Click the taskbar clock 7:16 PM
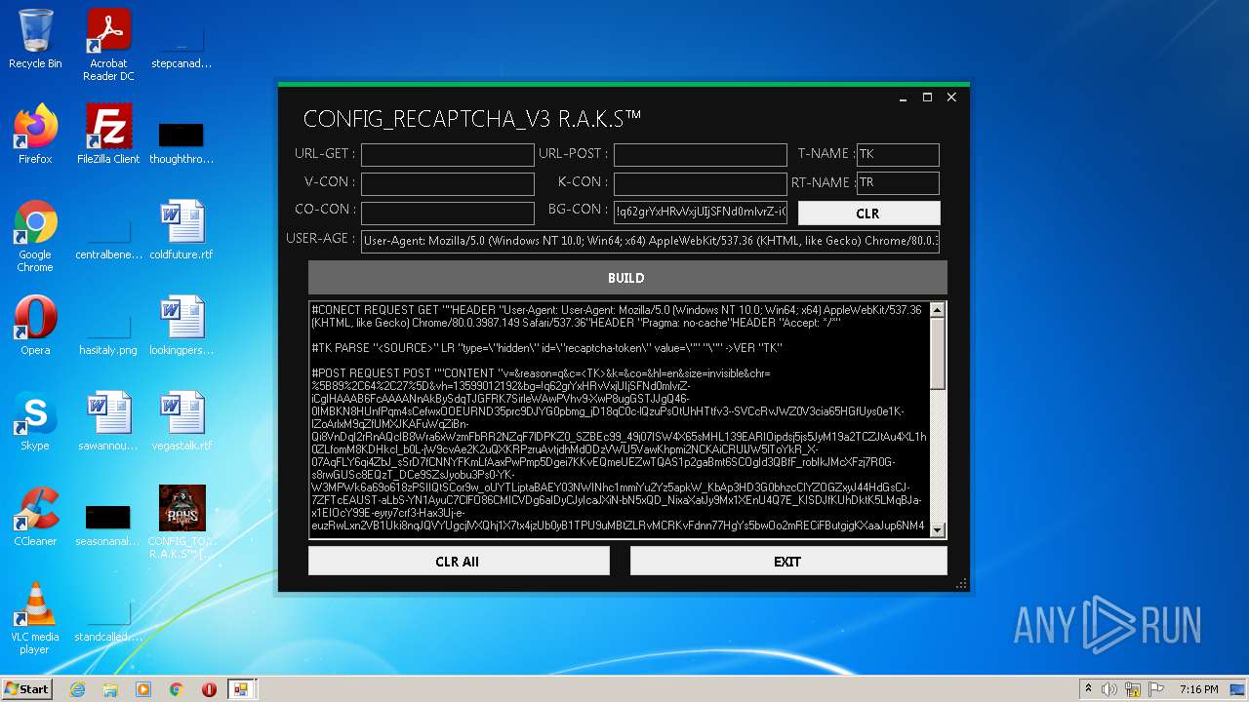This screenshot has width=1249, height=702. 1198,689
